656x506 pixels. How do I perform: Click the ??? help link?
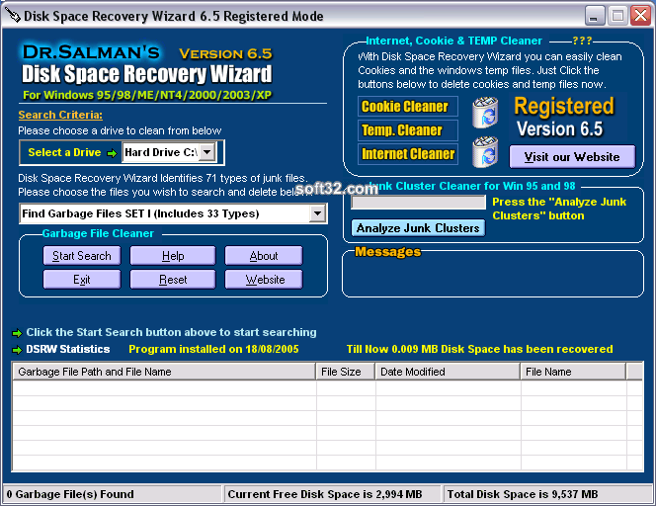pos(582,41)
